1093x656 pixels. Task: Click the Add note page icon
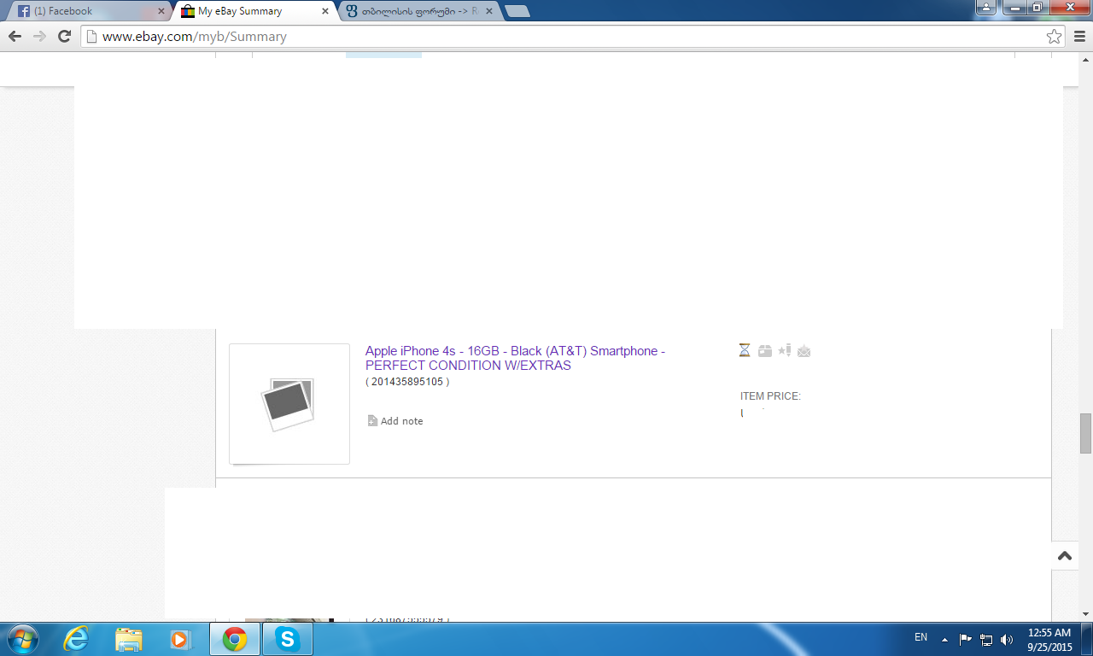372,420
